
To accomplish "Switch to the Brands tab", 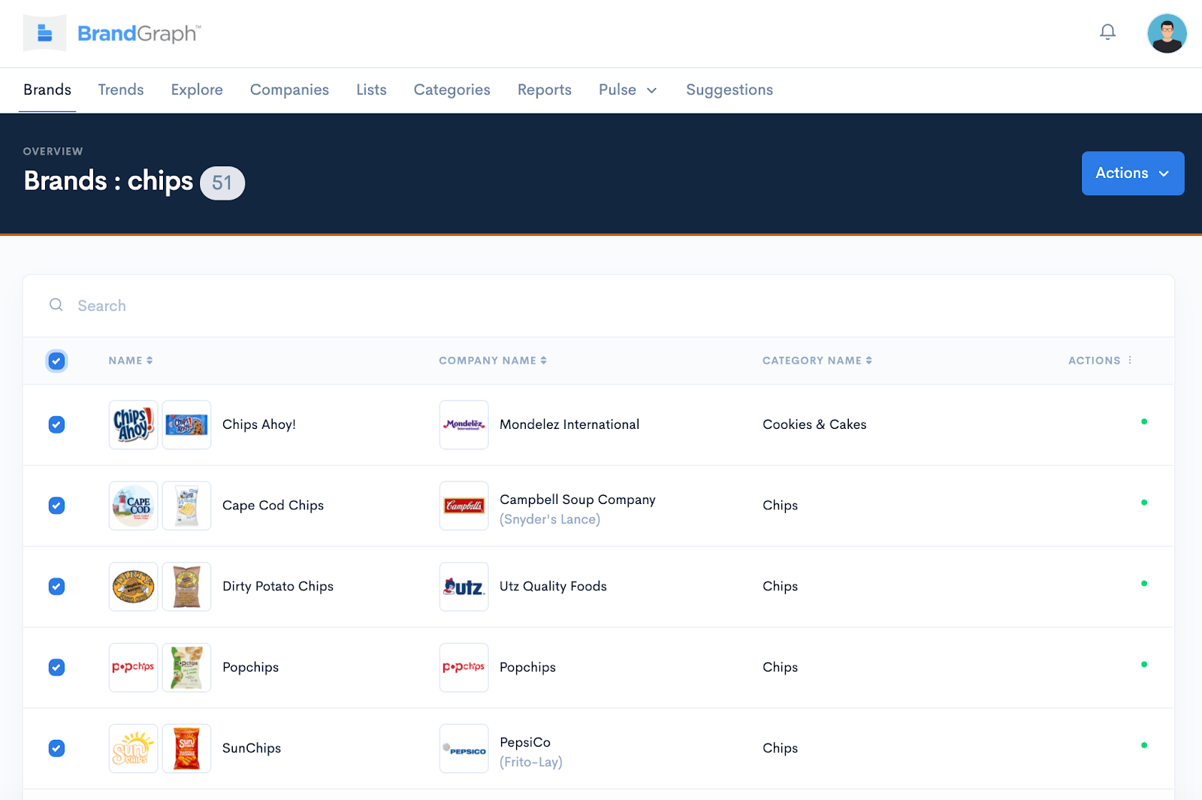I will (47, 90).
